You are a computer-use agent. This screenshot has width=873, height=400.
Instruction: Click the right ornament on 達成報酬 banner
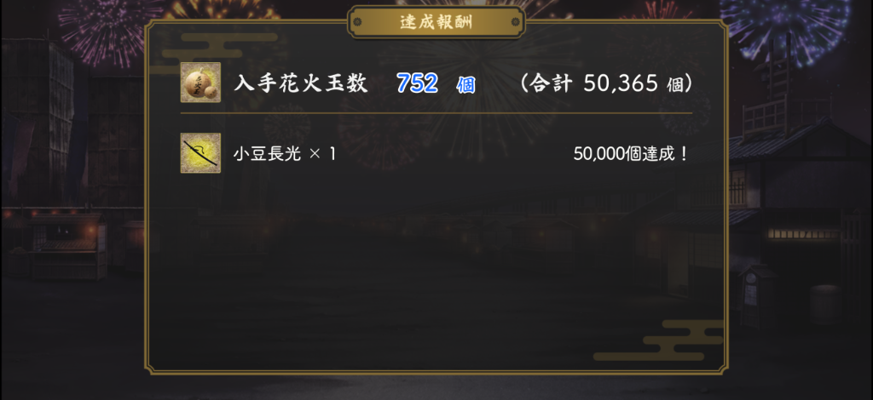pyautogui.click(x=516, y=22)
